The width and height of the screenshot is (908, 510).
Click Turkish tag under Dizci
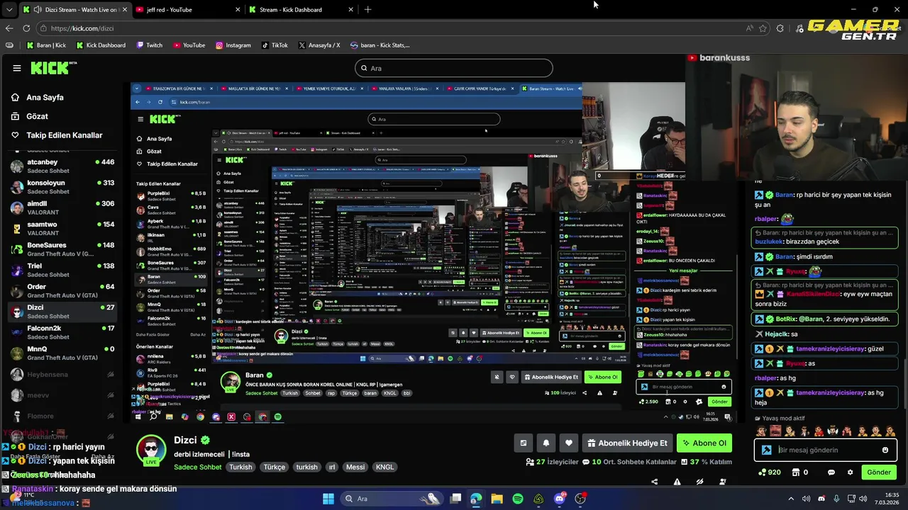coord(240,467)
